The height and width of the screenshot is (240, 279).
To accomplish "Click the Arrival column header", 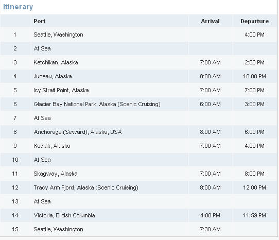I will [x=210, y=21].
